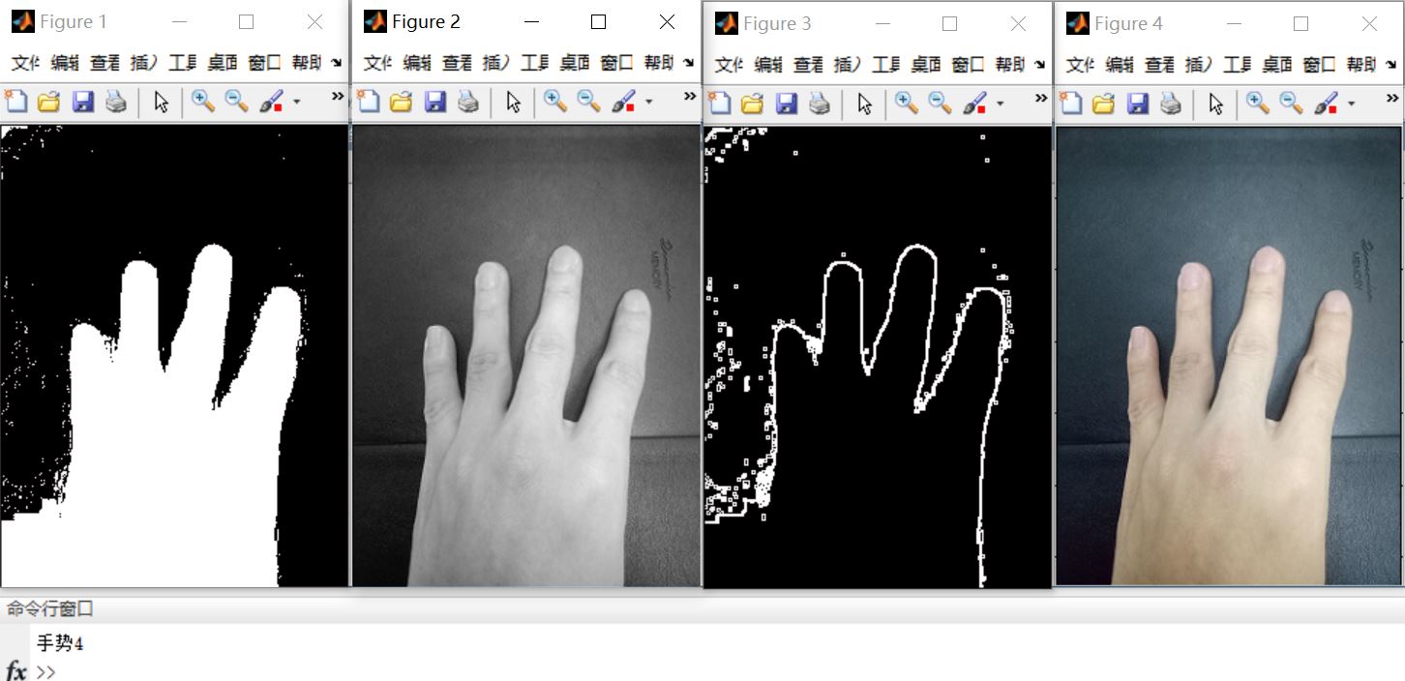
Task: Activate Zoom In tool in Figure 4
Action: (1258, 103)
